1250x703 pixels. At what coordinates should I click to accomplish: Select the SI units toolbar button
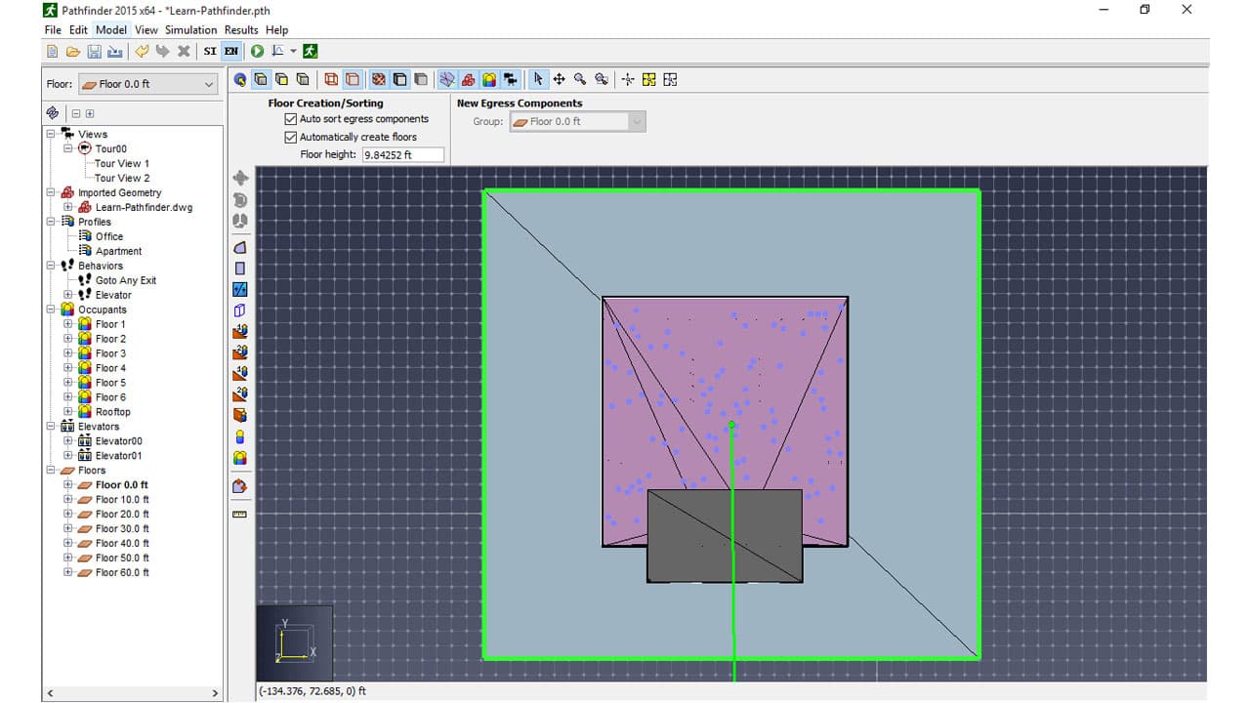(210, 51)
